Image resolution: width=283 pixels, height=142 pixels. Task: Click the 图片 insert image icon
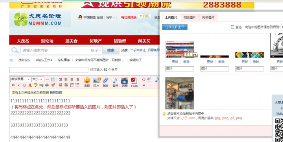[96, 82]
